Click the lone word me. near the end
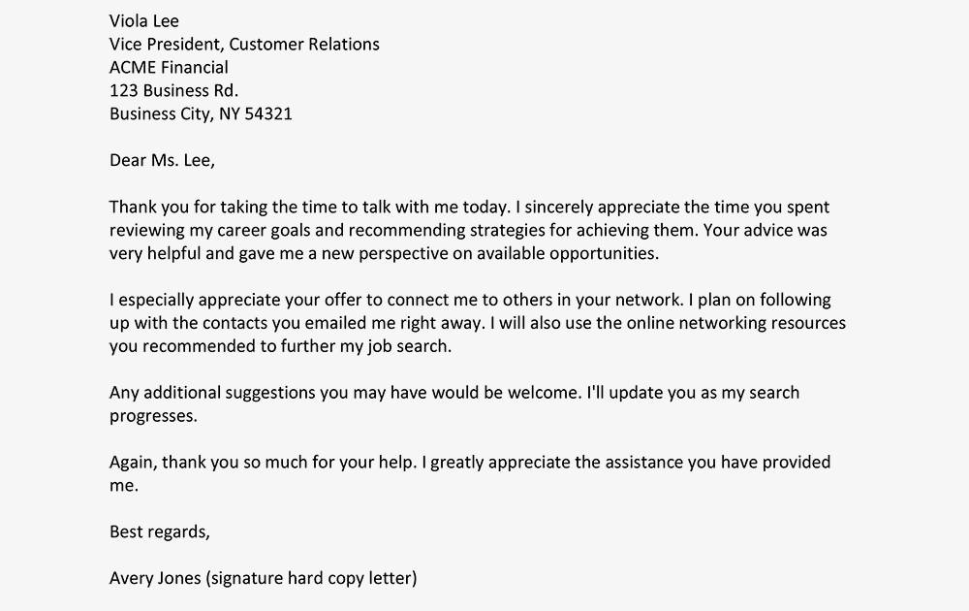 click(124, 486)
